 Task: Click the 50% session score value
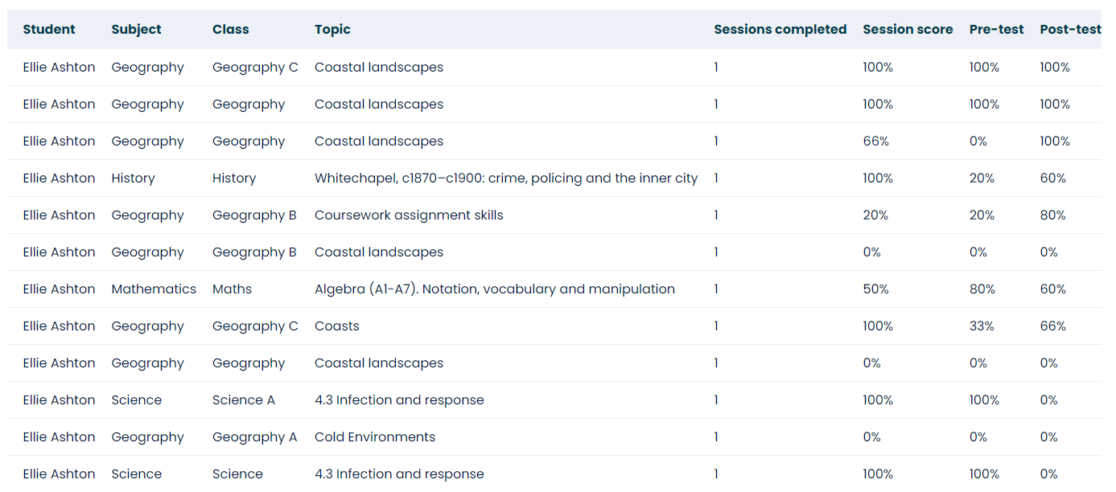[x=875, y=289]
